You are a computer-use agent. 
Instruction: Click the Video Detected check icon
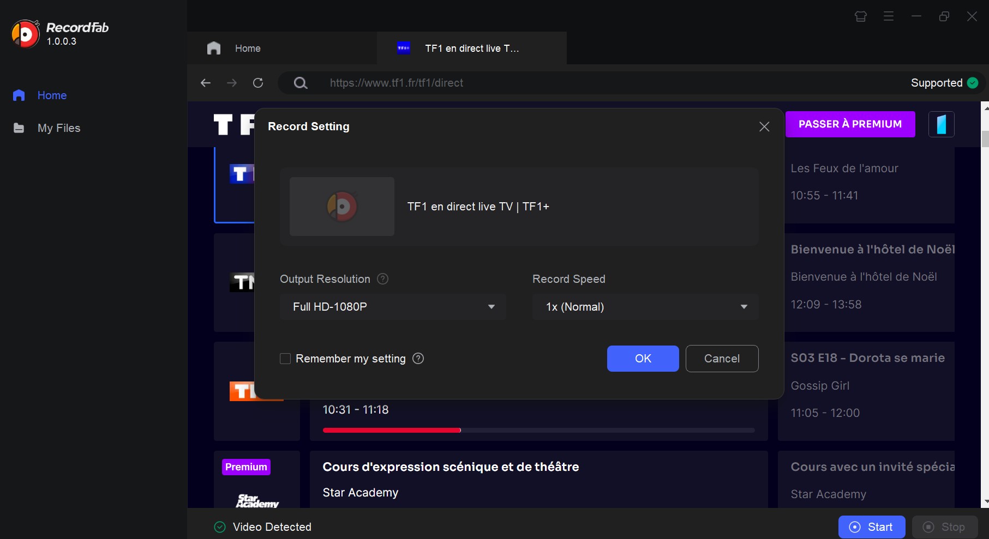220,527
